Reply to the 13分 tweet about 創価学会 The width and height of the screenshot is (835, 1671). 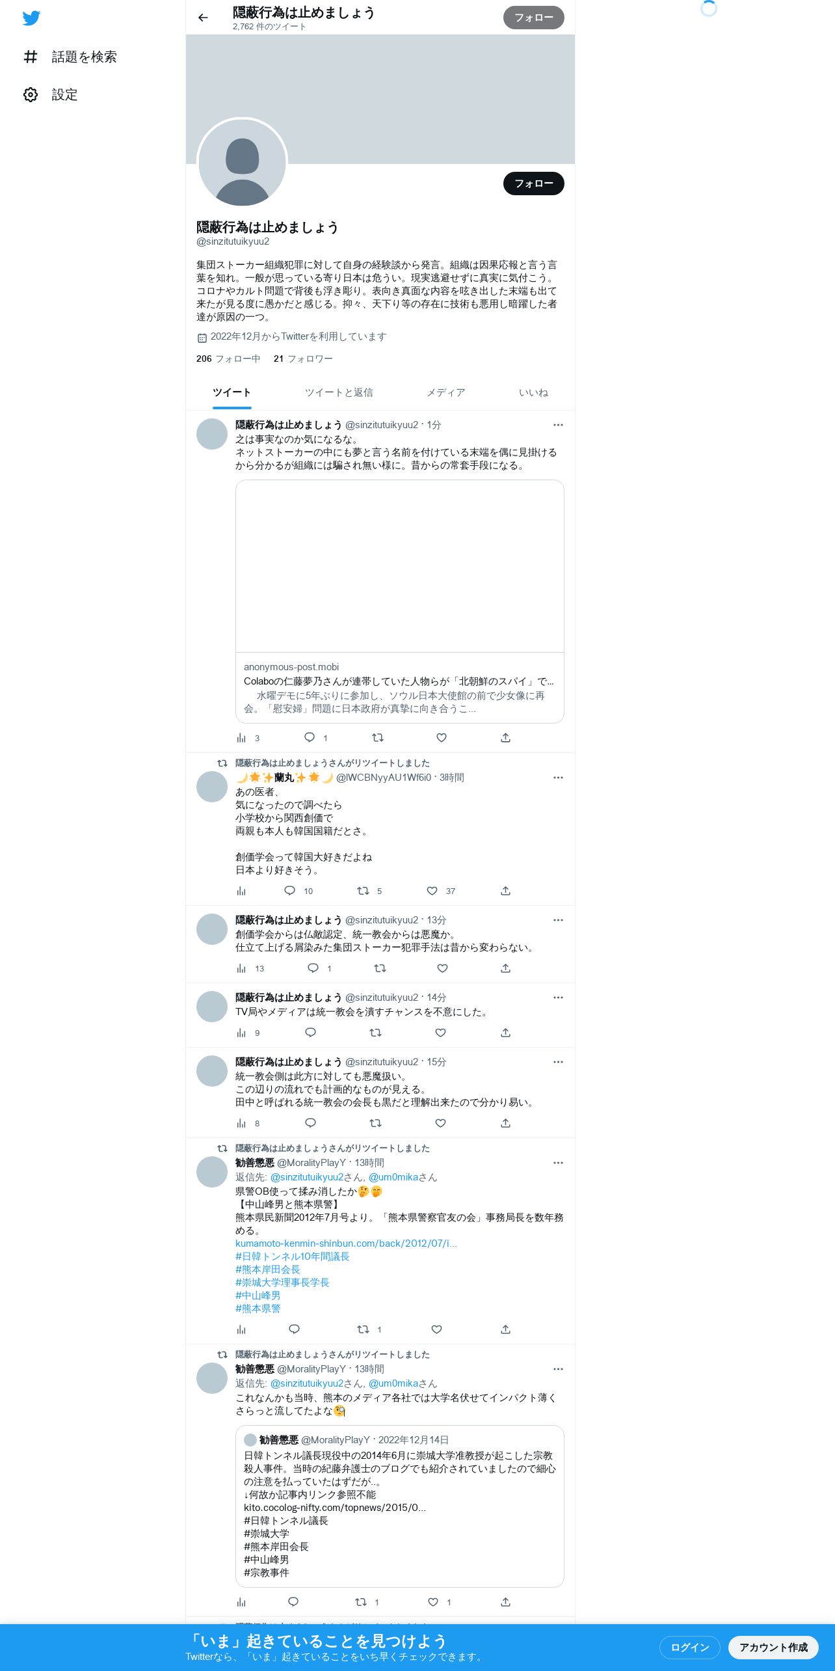click(x=313, y=968)
